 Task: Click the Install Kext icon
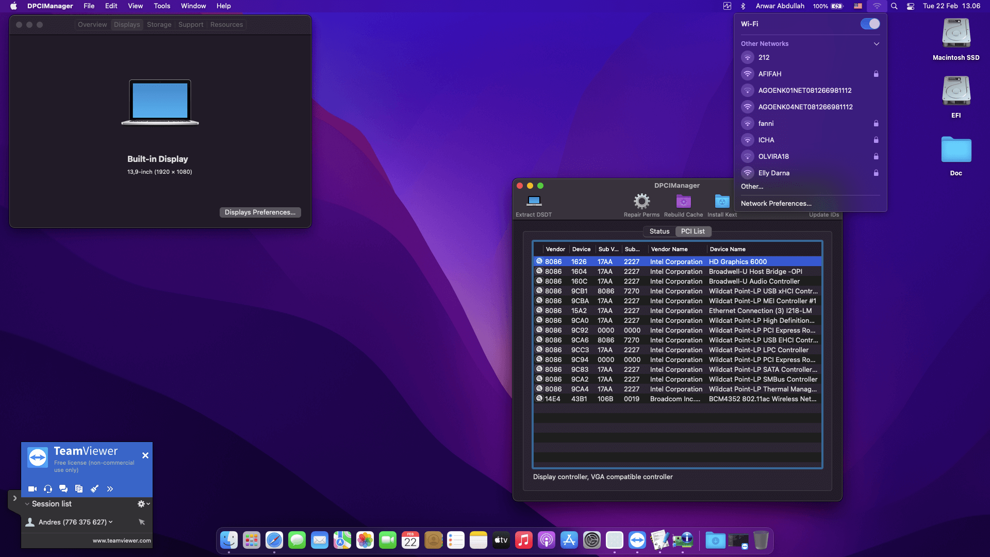pyautogui.click(x=722, y=201)
